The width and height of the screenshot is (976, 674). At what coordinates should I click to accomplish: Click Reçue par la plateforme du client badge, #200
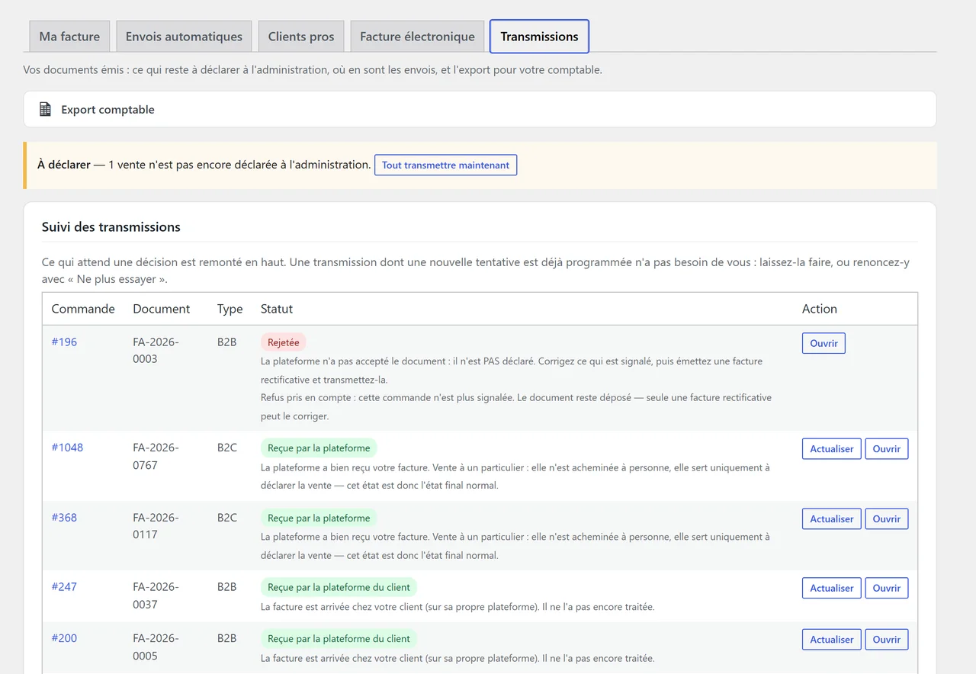point(339,639)
